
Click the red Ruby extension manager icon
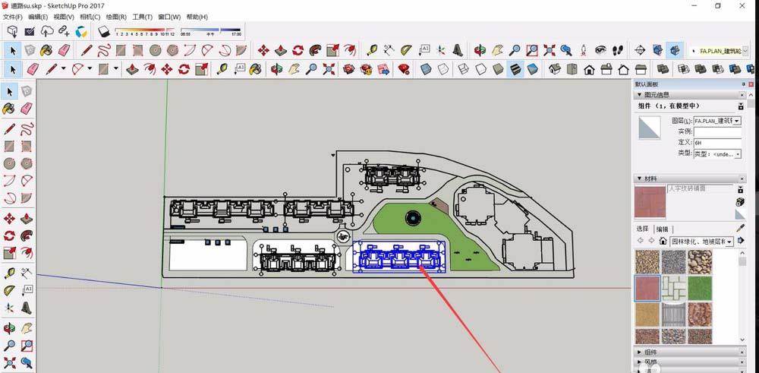[404, 69]
